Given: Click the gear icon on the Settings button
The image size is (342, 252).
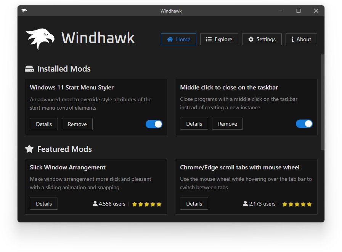Looking at the screenshot, I should 251,39.
